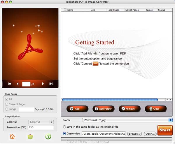Click the PDF preview thumbnail
The width and height of the screenshot is (175, 144).
pos(30,44)
